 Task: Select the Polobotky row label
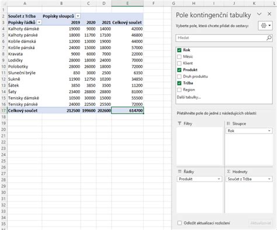pyautogui.click(x=25, y=67)
